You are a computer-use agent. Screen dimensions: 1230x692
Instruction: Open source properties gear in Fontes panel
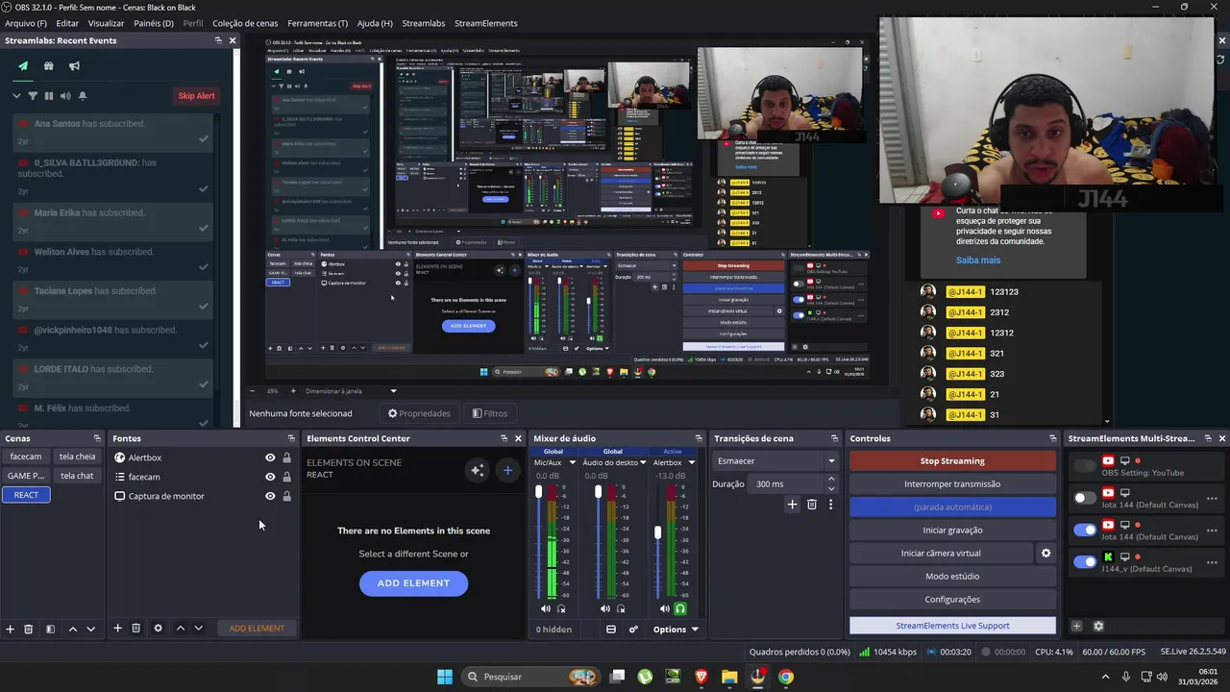pos(158,629)
